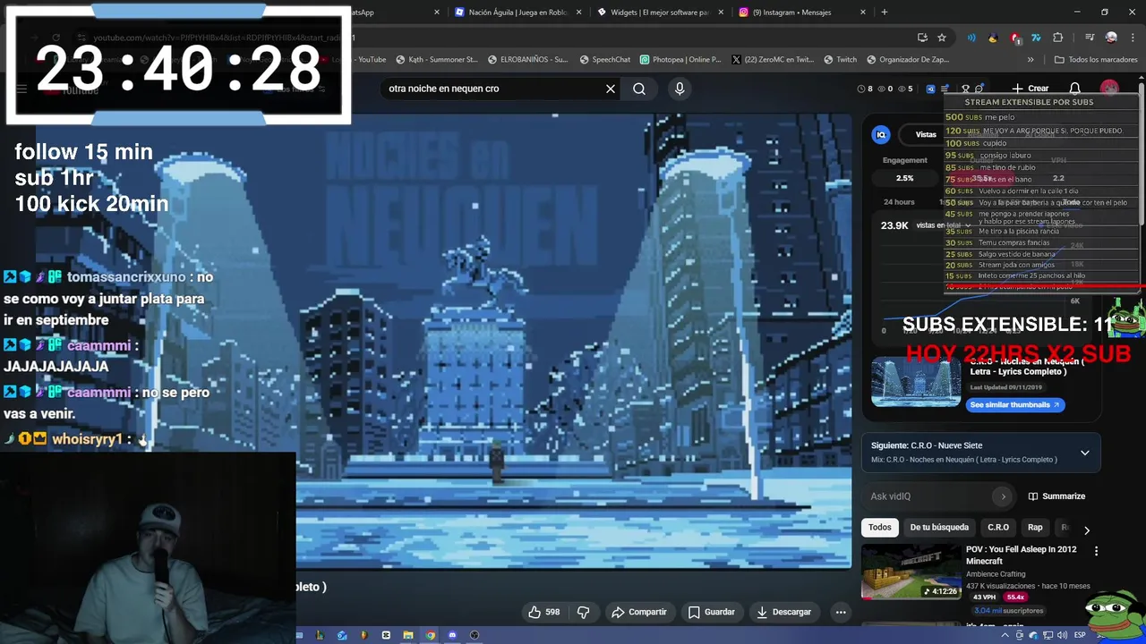Click the vidIQ logo in panel
The height and width of the screenshot is (644, 1146).
[881, 134]
